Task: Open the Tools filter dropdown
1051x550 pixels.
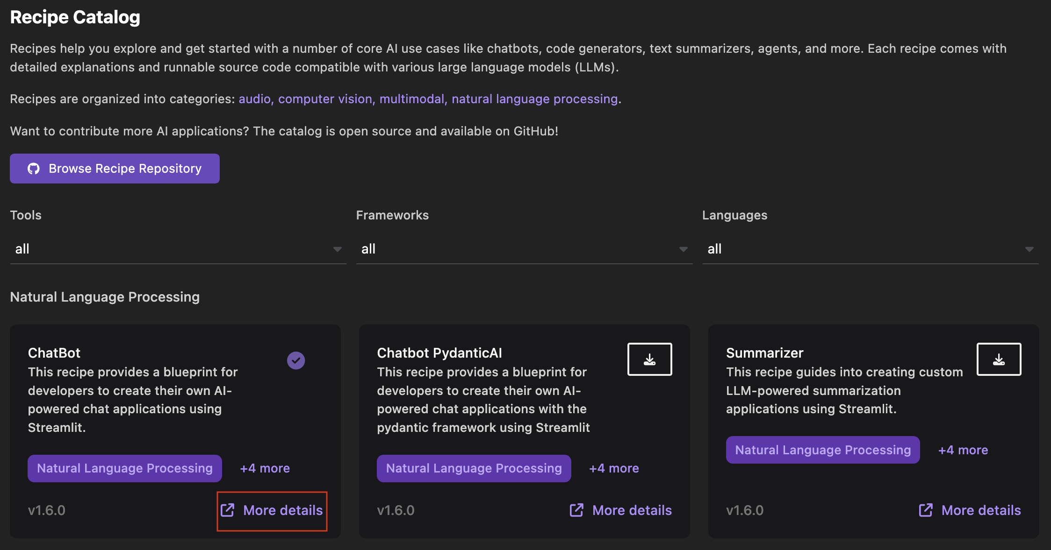Action: [178, 249]
